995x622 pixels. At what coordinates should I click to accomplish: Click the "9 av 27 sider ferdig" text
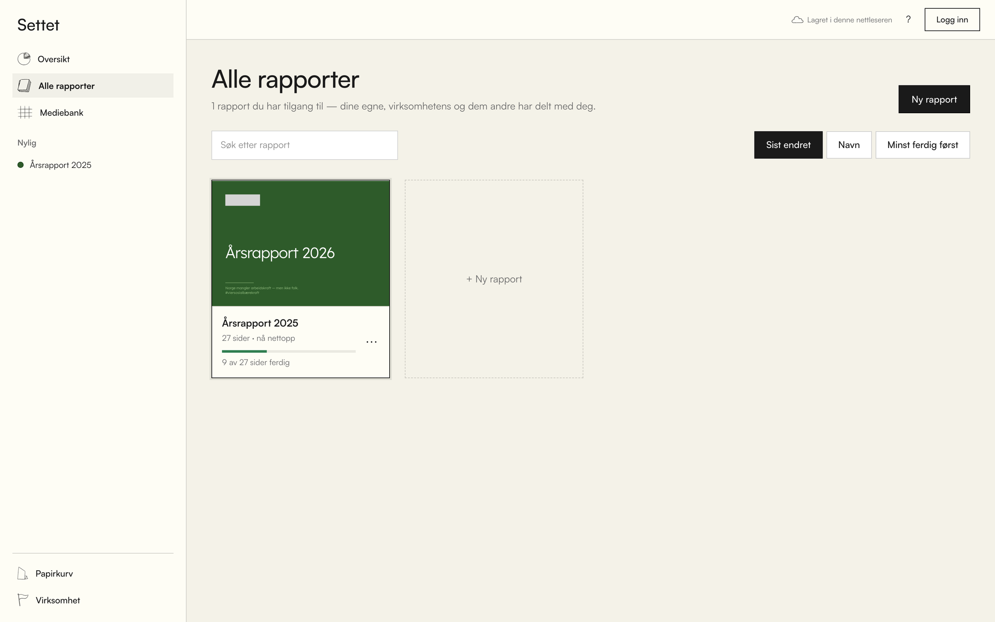point(256,362)
